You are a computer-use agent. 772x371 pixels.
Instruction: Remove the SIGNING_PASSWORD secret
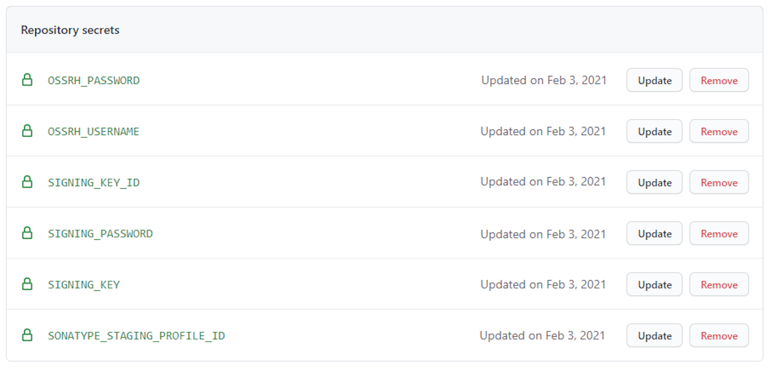tap(719, 234)
